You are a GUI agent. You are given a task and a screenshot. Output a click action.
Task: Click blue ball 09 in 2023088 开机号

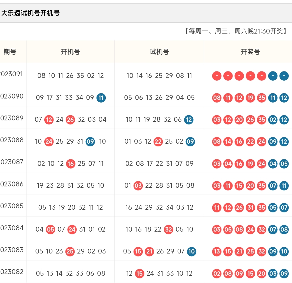tap(90, 141)
